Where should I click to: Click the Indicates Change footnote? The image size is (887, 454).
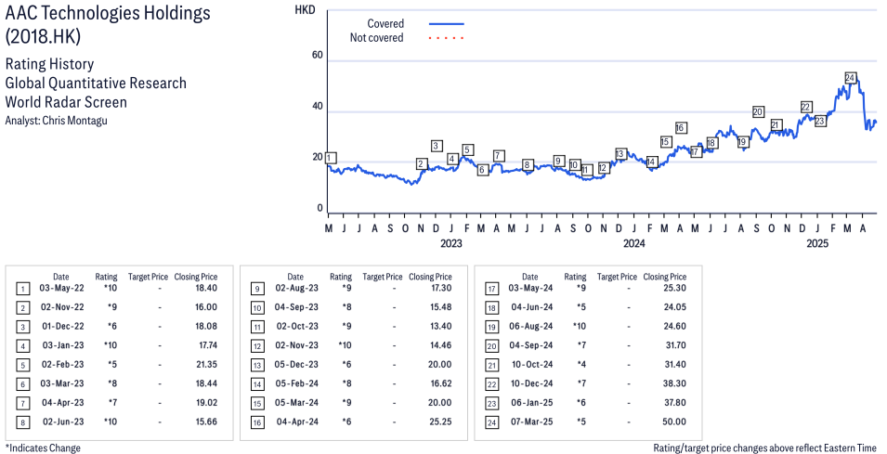click(43, 448)
